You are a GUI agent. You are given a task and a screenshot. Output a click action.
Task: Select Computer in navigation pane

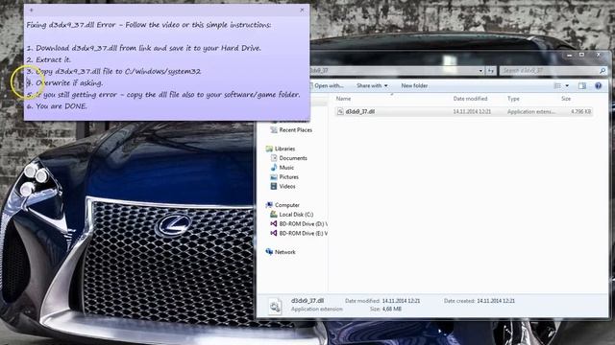pos(287,205)
